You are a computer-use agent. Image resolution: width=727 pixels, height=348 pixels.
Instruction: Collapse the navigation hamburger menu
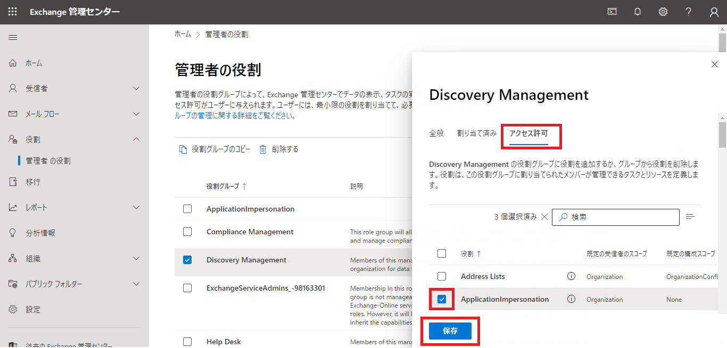[13, 37]
